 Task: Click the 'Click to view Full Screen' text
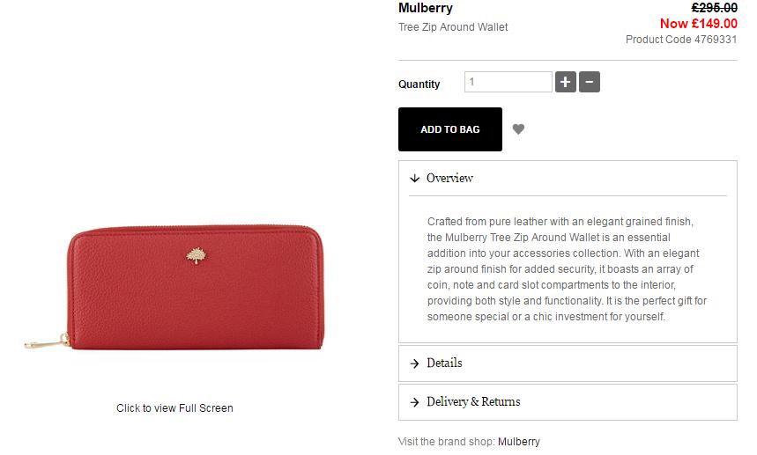point(174,408)
